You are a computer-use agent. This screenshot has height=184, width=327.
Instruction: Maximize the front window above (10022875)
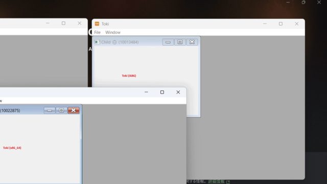click(162, 92)
